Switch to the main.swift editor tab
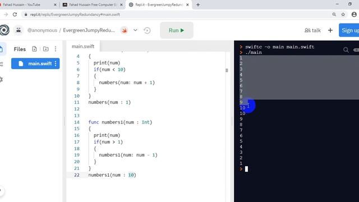Image resolution: width=359 pixels, height=202 pixels. (x=83, y=46)
